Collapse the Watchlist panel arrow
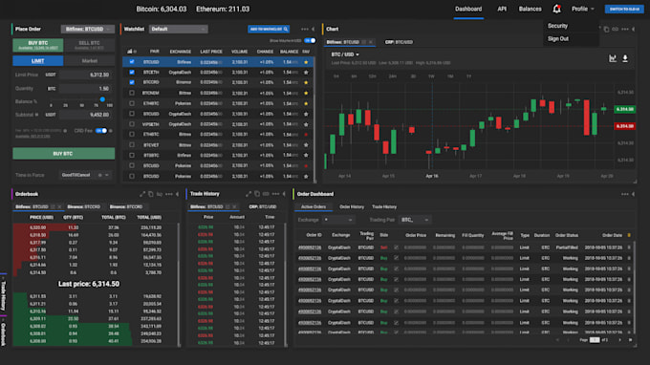The height and width of the screenshot is (365, 650). (313, 29)
